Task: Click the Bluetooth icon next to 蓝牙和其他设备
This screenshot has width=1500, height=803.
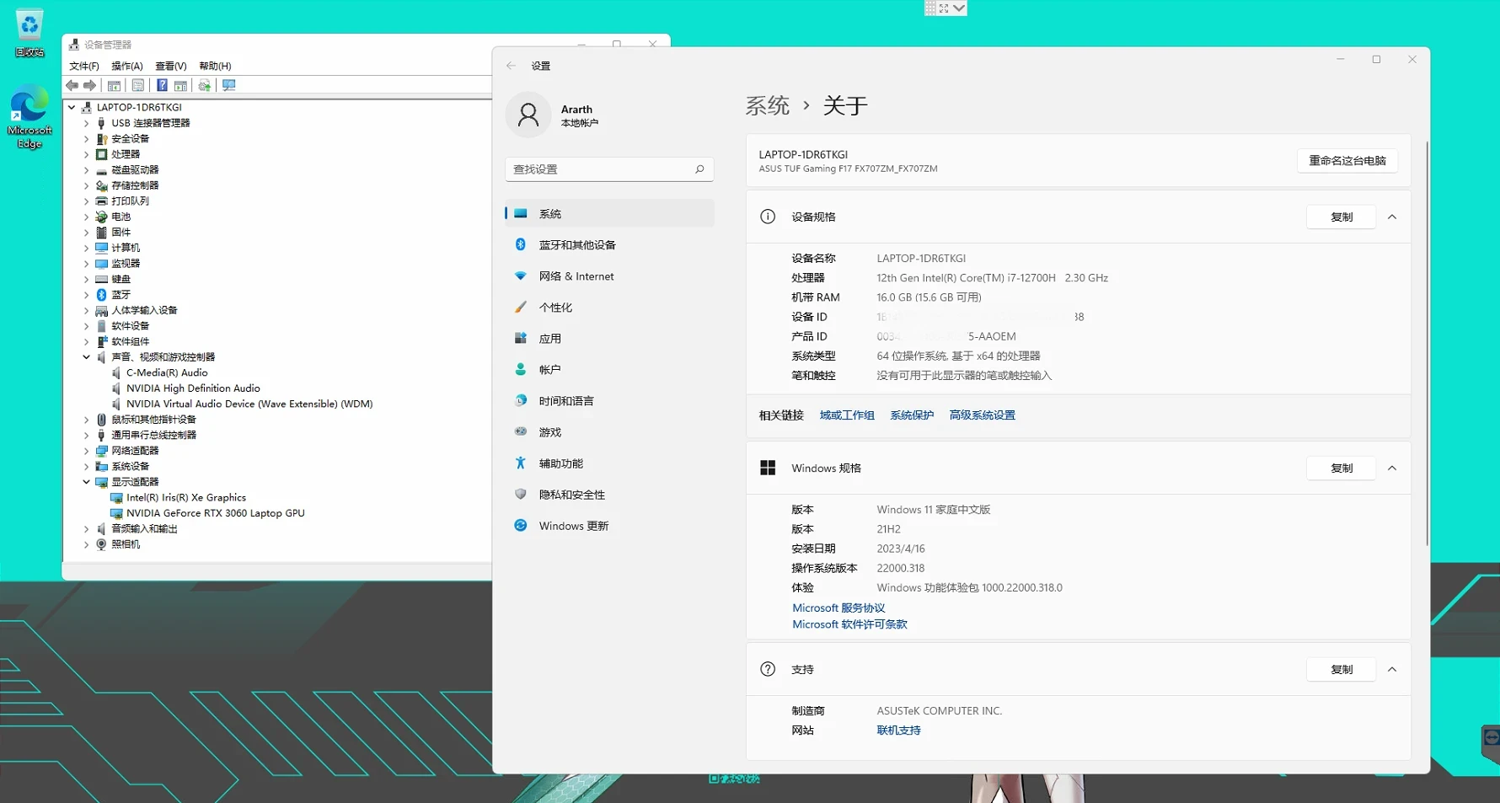Action: pyautogui.click(x=521, y=244)
